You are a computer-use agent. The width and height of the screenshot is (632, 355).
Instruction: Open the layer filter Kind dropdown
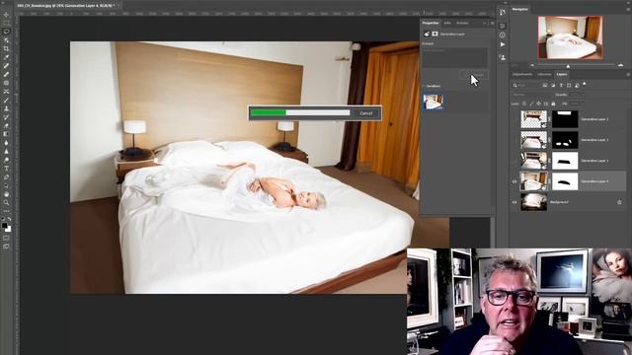(526, 86)
